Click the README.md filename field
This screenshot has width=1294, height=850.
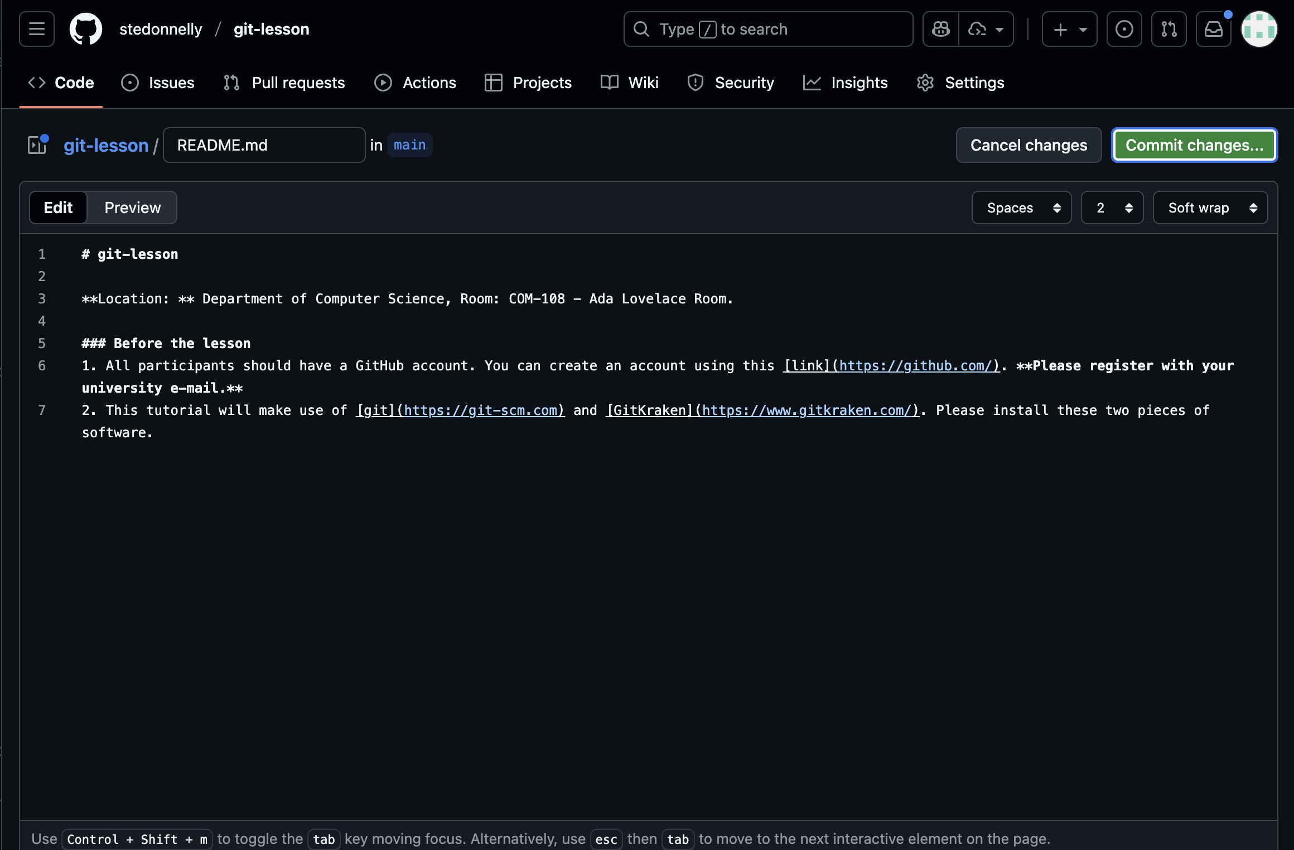click(264, 145)
